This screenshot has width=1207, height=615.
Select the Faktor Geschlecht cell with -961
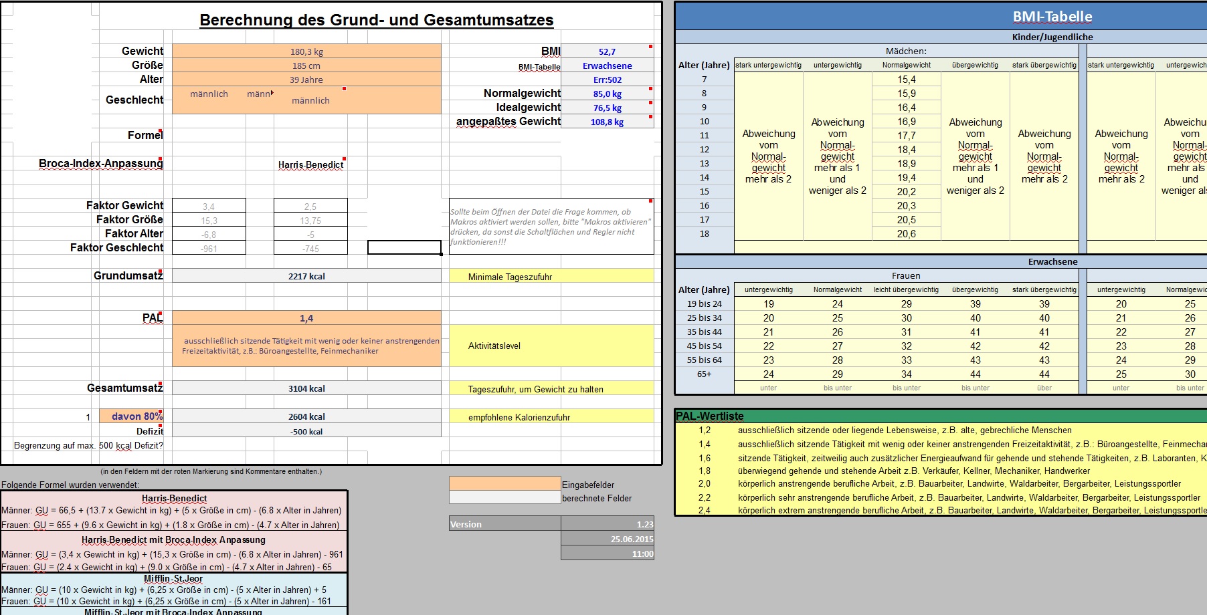point(209,248)
